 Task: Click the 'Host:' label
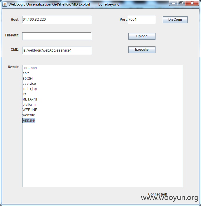[15, 20]
